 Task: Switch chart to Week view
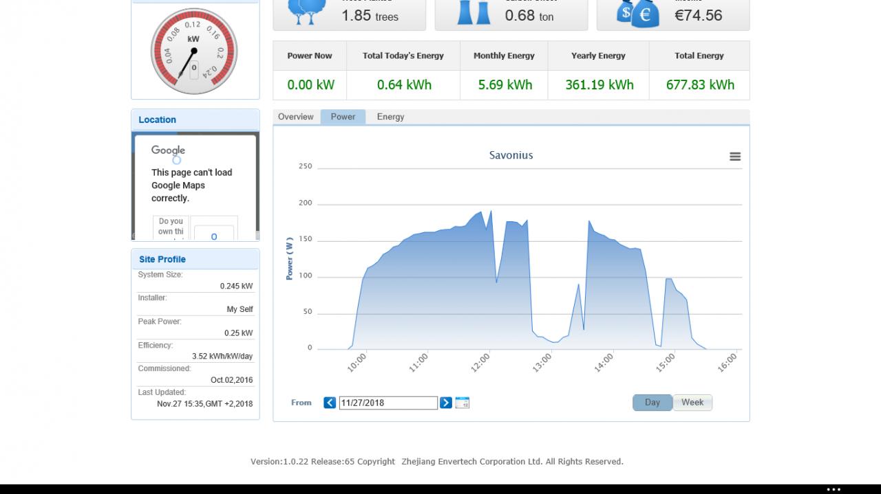[x=692, y=403]
